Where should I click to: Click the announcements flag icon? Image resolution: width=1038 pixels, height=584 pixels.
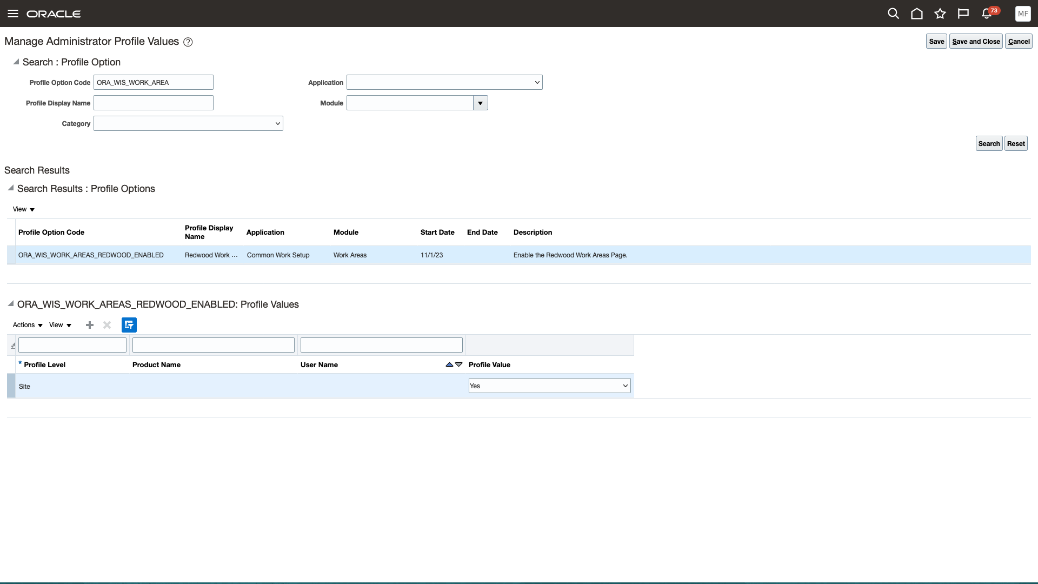[x=963, y=14]
